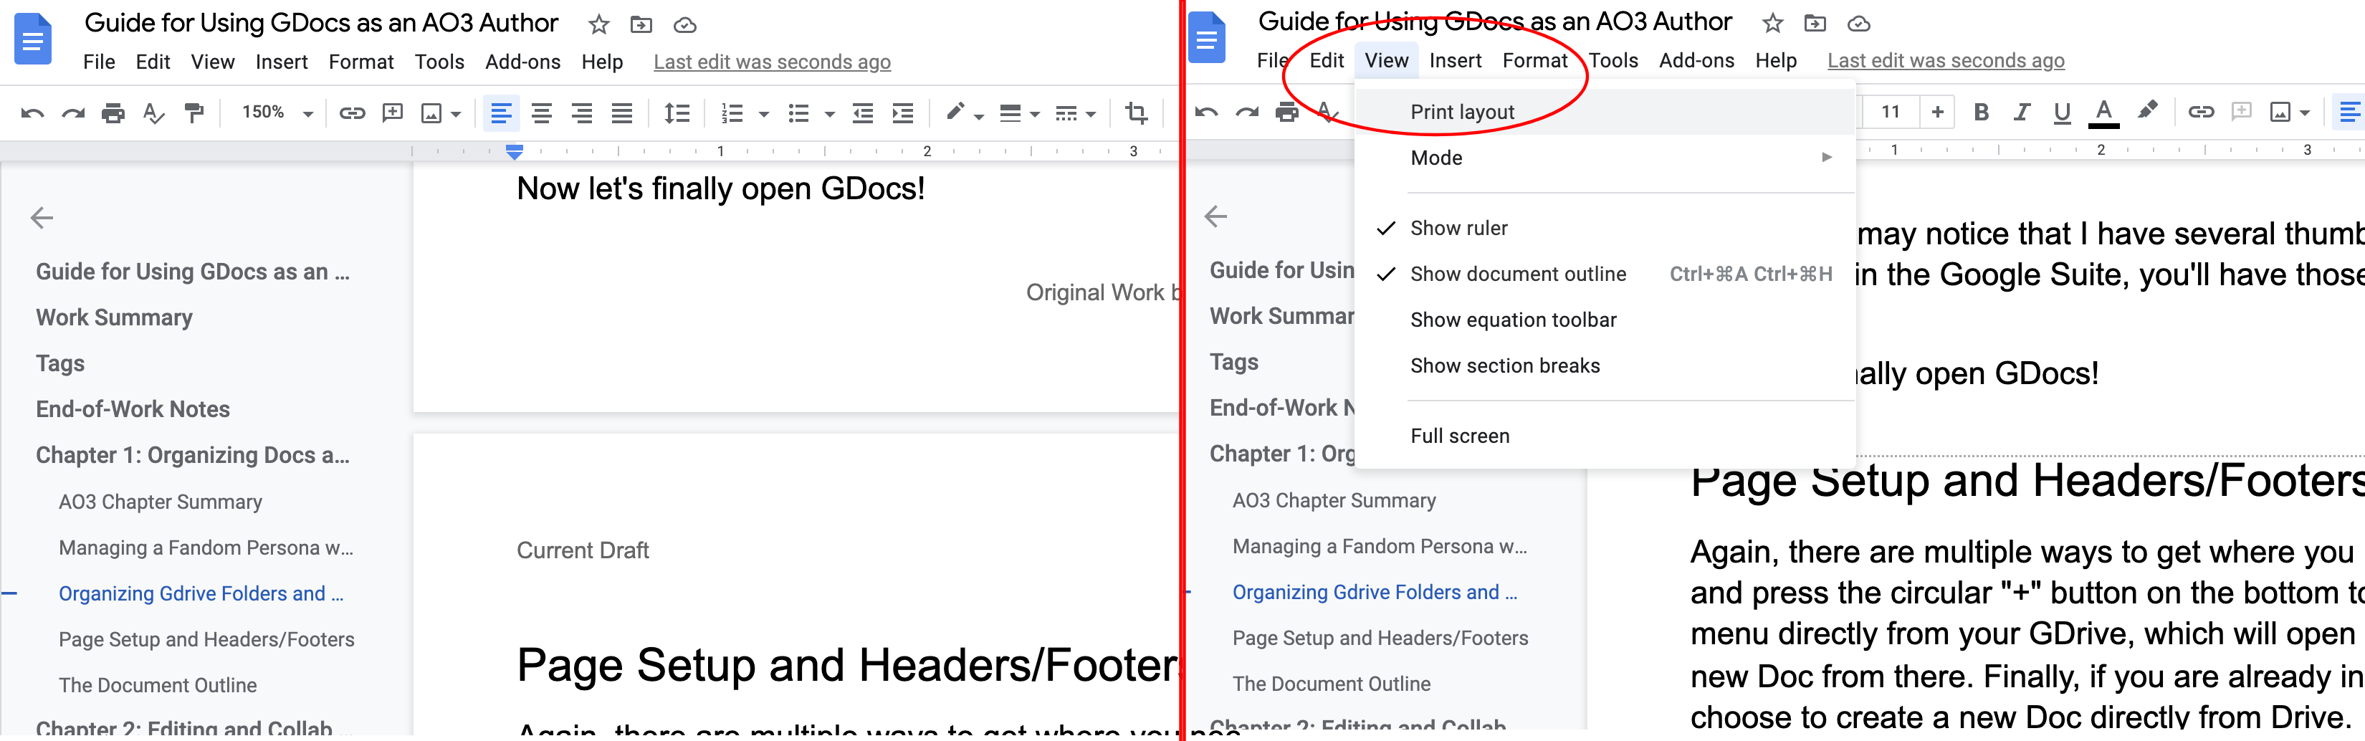Open the spelling and grammar check tool
Image resolution: width=2365 pixels, height=741 pixels.
(153, 112)
